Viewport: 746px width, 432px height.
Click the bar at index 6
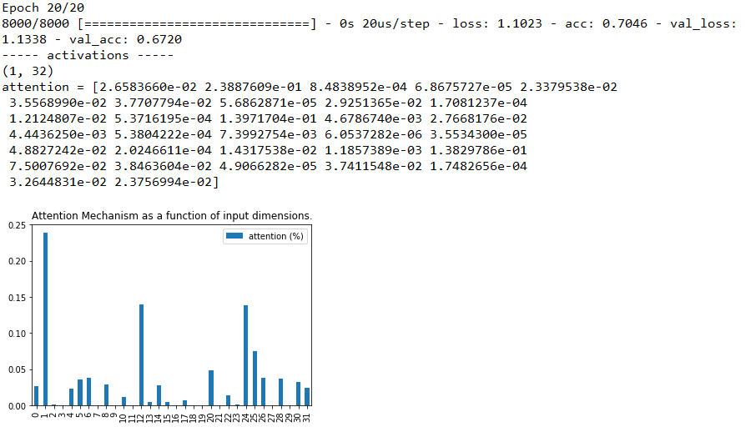[x=89, y=392]
